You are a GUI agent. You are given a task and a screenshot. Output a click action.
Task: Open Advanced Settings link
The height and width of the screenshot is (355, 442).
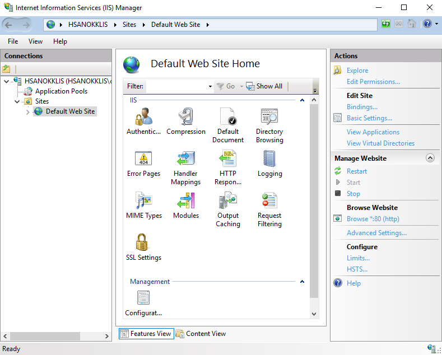coord(376,233)
